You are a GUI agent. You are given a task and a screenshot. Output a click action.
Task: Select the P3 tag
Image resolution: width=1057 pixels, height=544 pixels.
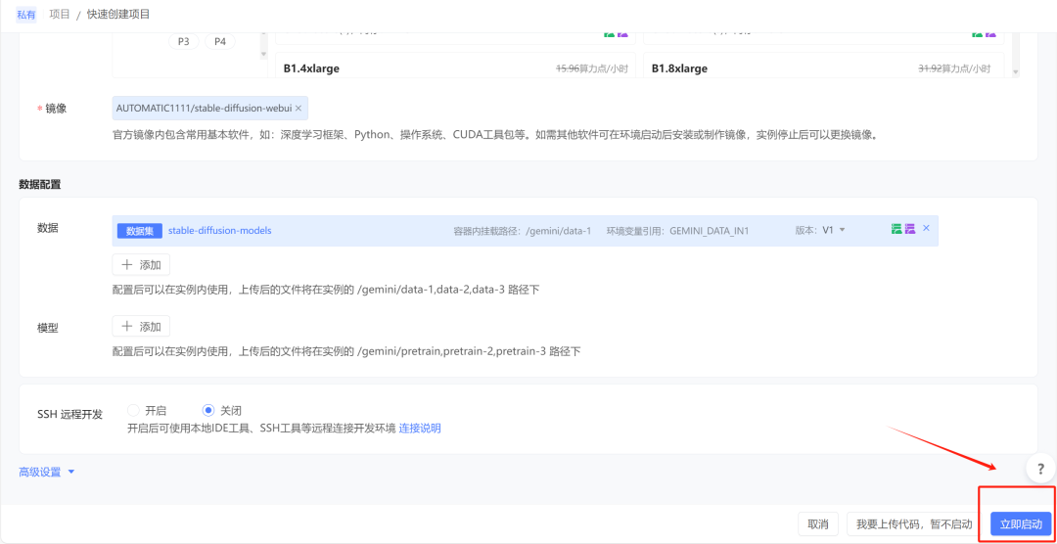pos(183,41)
